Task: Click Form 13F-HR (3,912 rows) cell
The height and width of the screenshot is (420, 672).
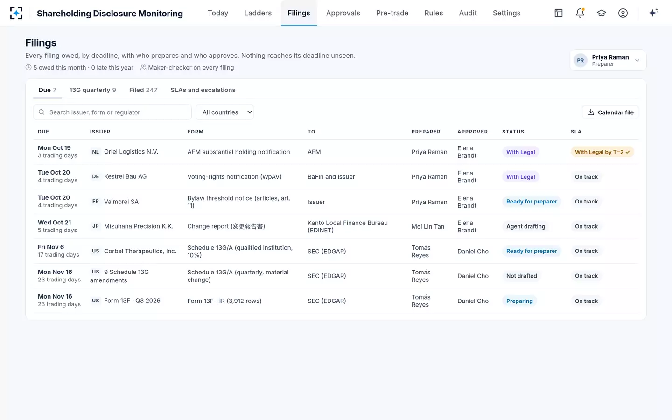Action: point(224,301)
